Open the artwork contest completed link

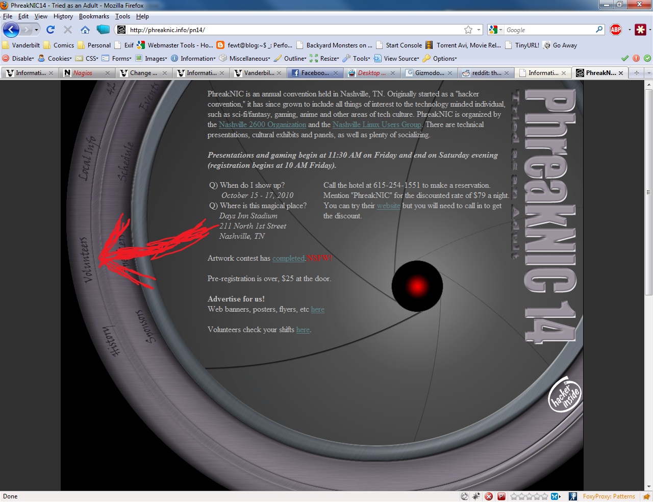(289, 258)
